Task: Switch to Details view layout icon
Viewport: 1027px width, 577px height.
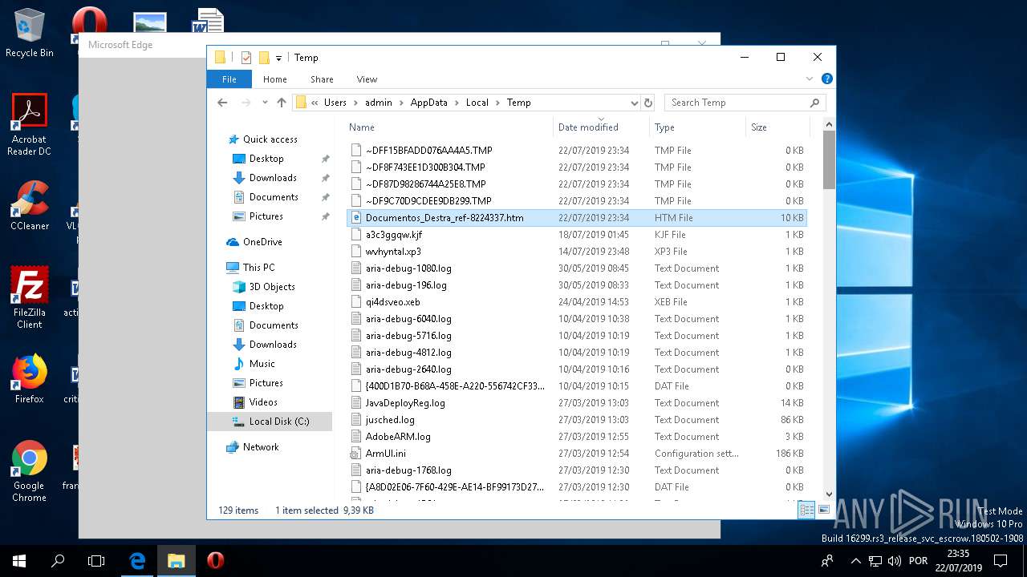Action: click(x=807, y=510)
